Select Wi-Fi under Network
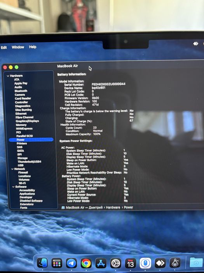Viewport: 204px width, 273px height. point(22,183)
